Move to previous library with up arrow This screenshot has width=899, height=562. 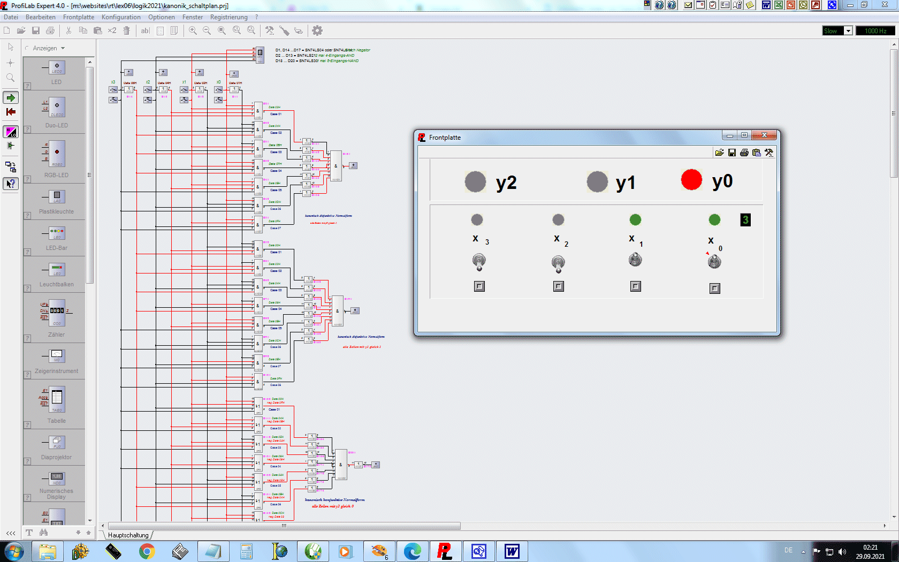coord(88,533)
